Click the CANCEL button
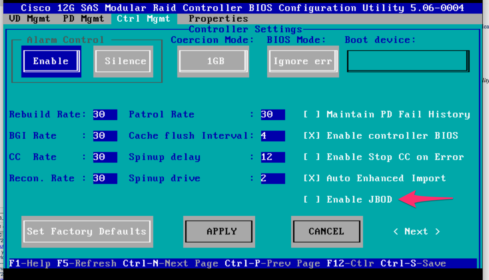The height and width of the screenshot is (280, 489). (x=326, y=231)
